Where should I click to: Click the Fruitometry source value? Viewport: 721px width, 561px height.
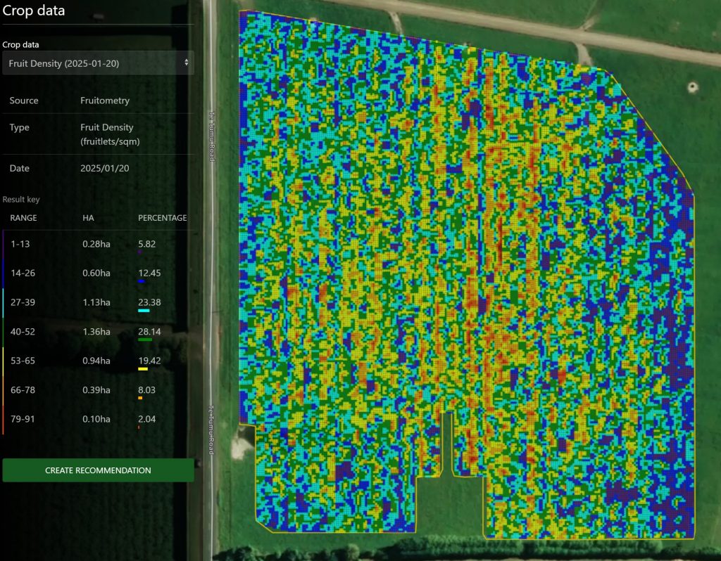click(x=105, y=101)
